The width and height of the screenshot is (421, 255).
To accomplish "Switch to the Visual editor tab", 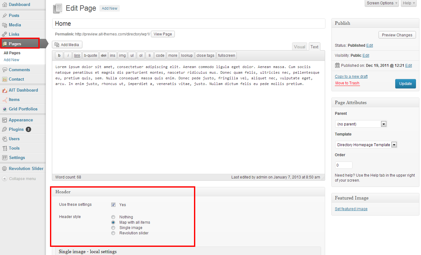I will [299, 47].
